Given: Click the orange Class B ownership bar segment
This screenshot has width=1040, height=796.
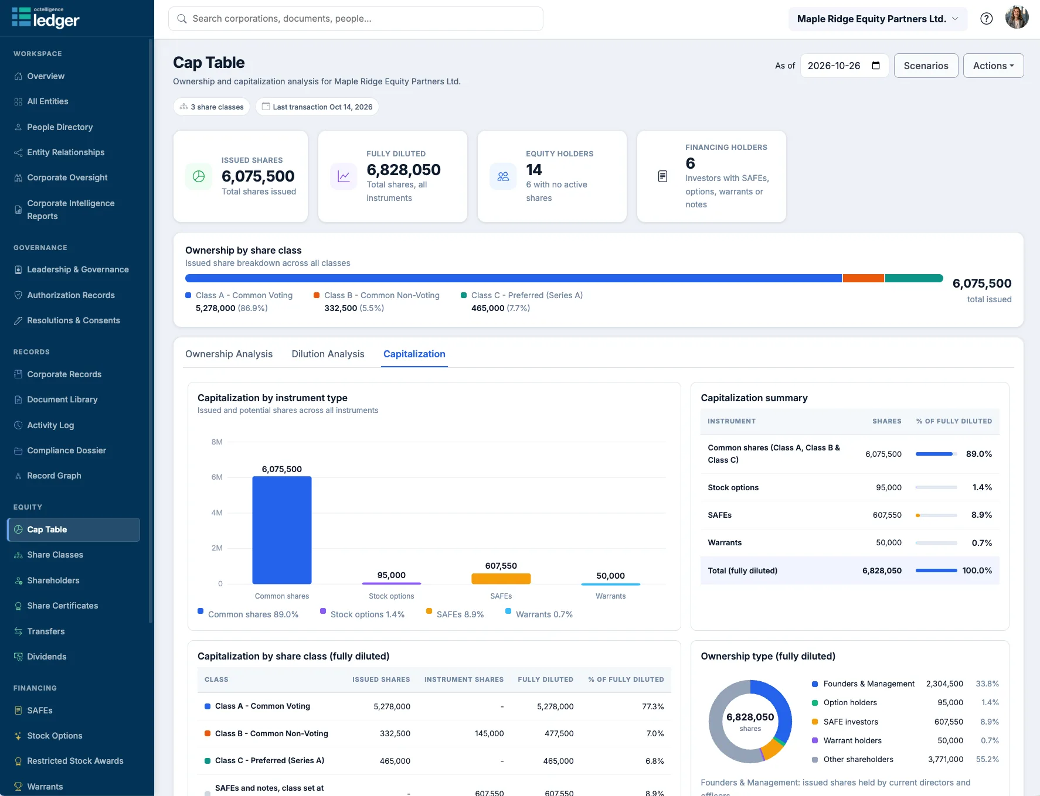Looking at the screenshot, I should [864, 278].
